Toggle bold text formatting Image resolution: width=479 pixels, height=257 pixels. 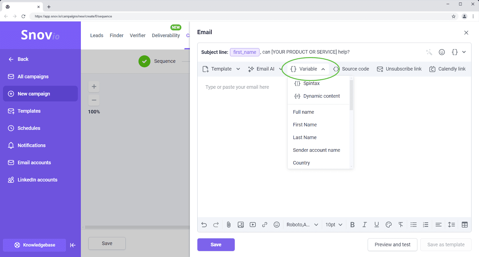coord(352,225)
